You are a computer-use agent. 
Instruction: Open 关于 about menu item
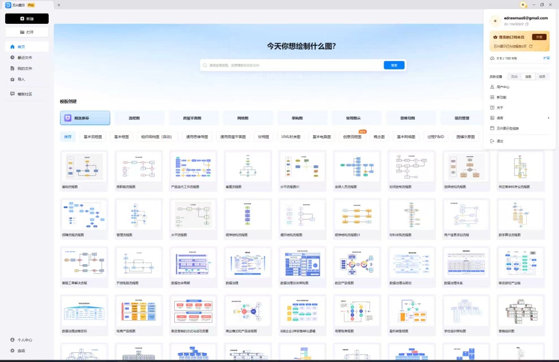coord(519,107)
